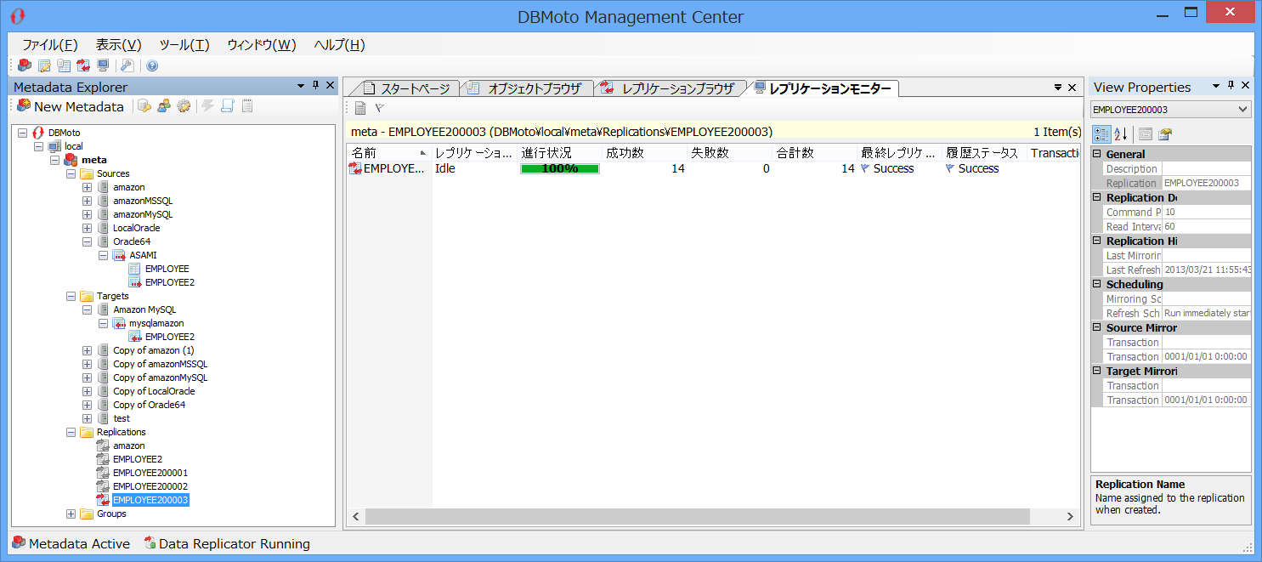Click the blue scroll icon in Metadata Explorer

pos(227,106)
